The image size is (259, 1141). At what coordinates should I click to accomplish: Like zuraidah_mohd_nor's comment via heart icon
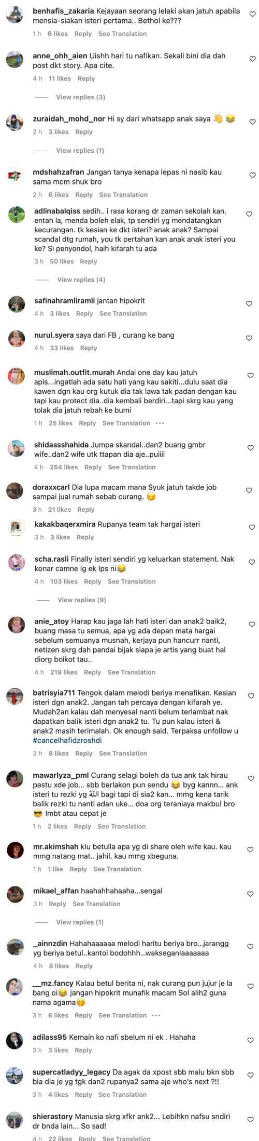[252, 122]
